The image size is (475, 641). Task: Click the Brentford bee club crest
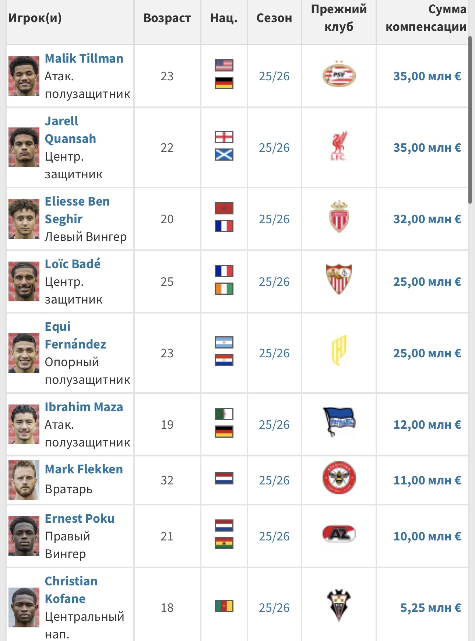(339, 478)
